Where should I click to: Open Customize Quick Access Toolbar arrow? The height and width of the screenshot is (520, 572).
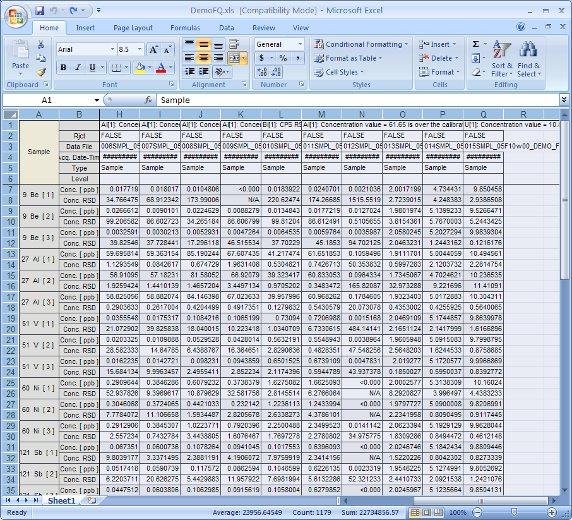pyautogui.click(x=98, y=11)
